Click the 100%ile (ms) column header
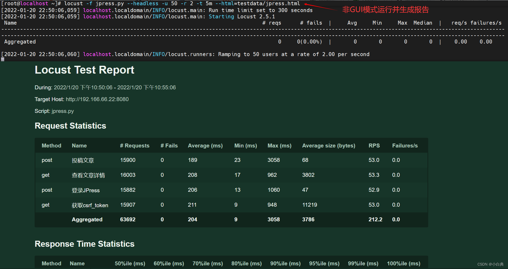 pyautogui.click(x=404, y=263)
